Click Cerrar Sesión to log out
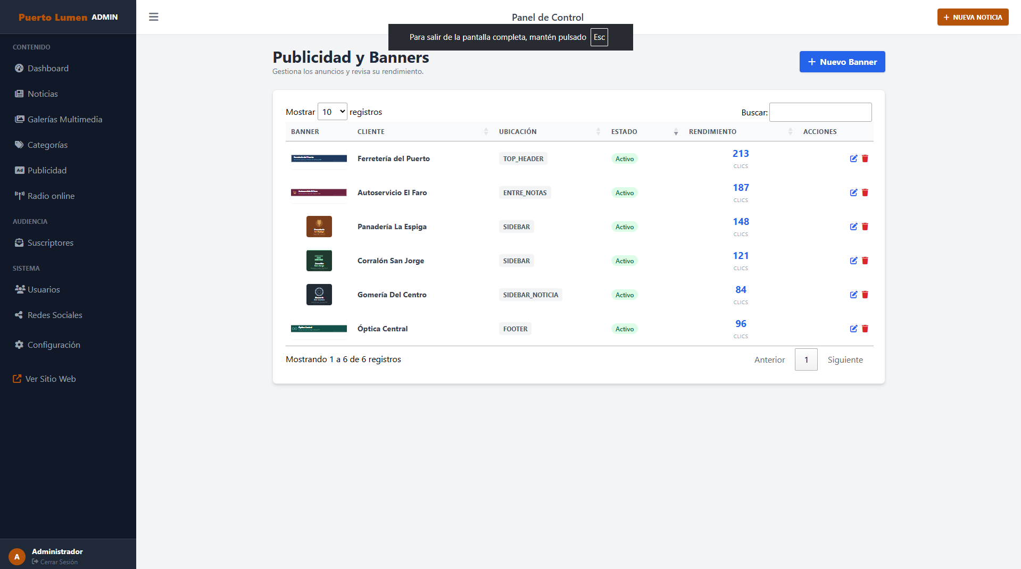1021x569 pixels. click(x=55, y=562)
